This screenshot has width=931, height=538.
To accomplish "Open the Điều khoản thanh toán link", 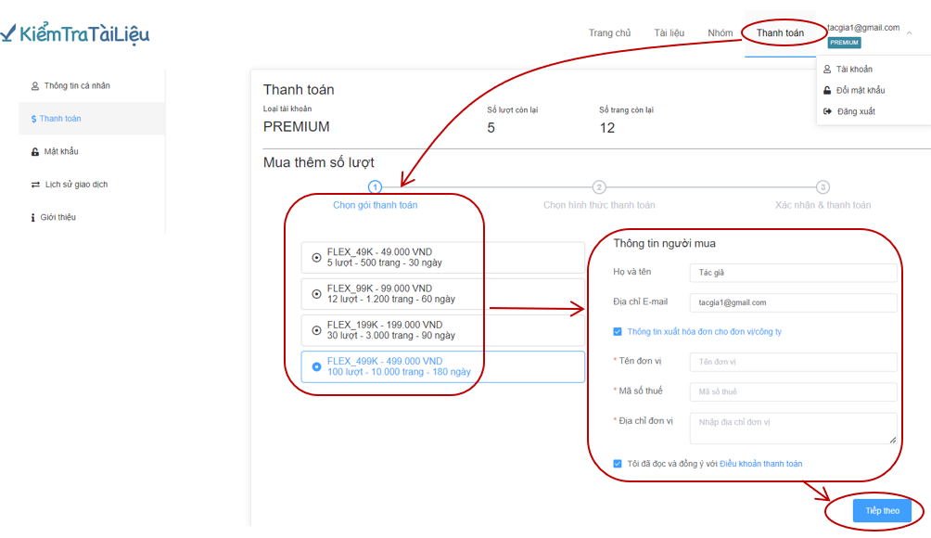I will tap(760, 464).
